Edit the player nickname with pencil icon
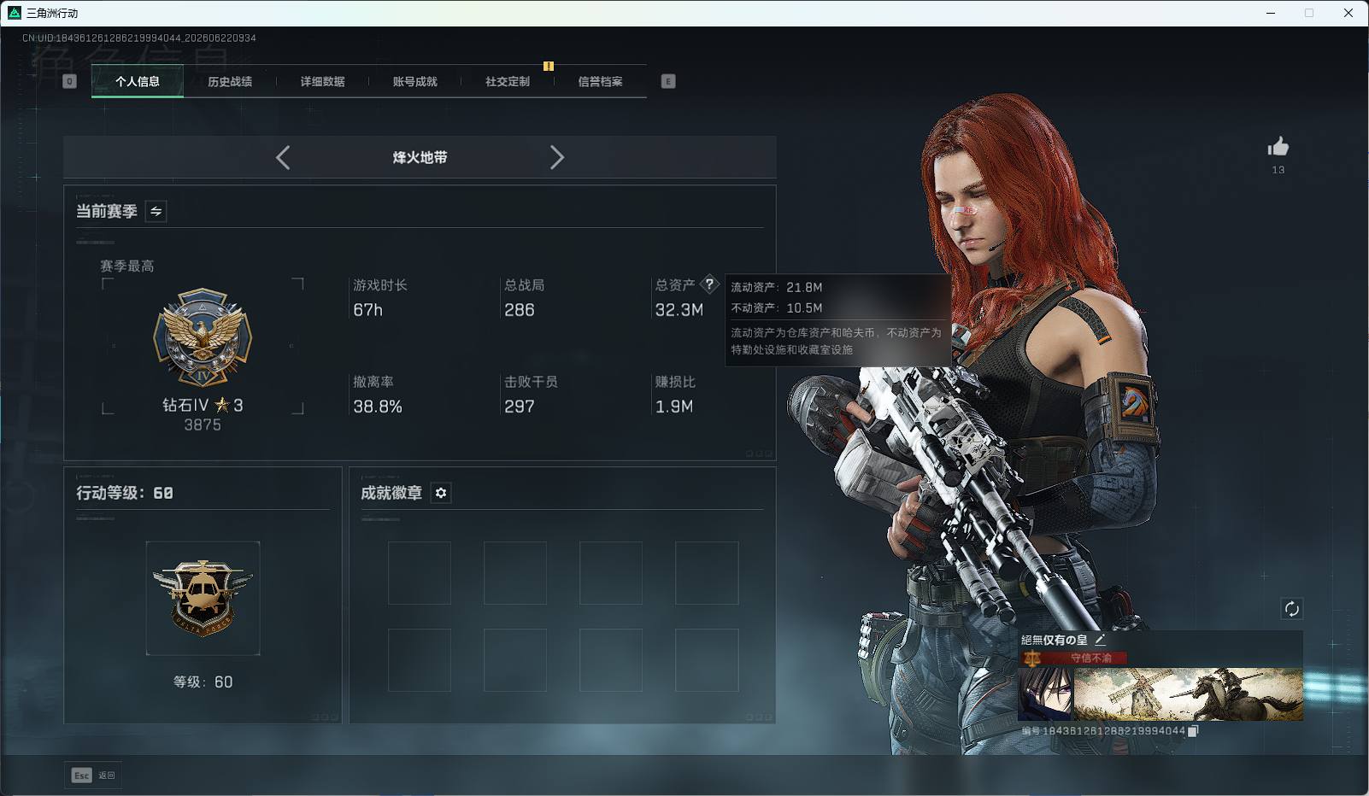Image resolution: width=1369 pixels, height=796 pixels. click(1101, 639)
